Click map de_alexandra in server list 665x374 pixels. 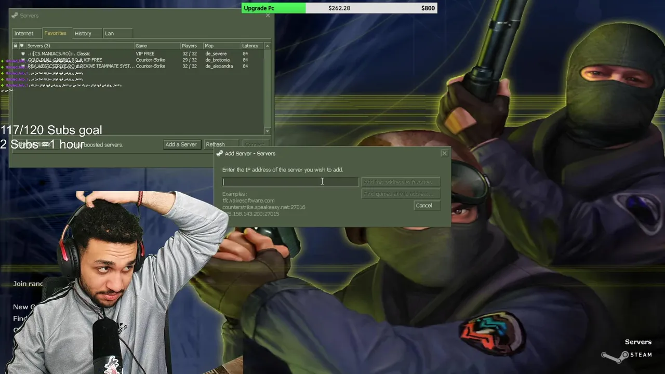coord(219,66)
